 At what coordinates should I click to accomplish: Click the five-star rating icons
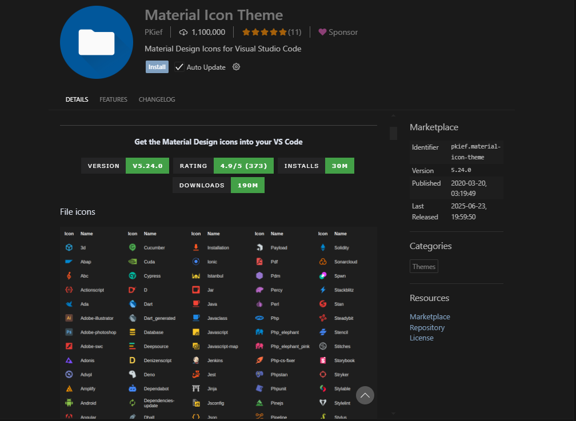pos(264,33)
